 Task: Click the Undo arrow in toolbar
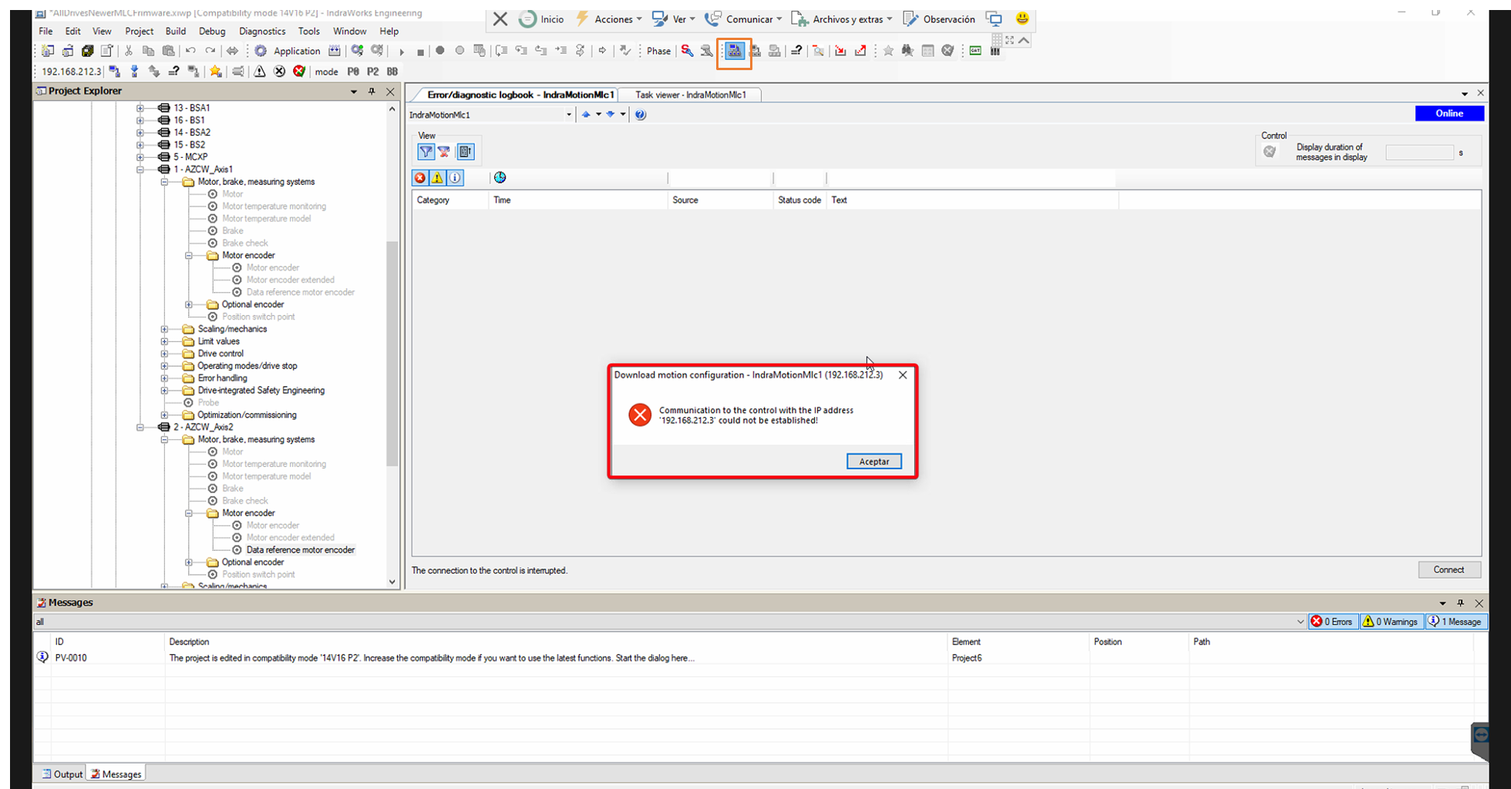pos(190,51)
